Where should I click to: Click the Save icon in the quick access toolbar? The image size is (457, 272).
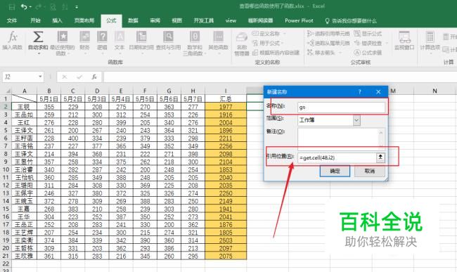(12, 7)
